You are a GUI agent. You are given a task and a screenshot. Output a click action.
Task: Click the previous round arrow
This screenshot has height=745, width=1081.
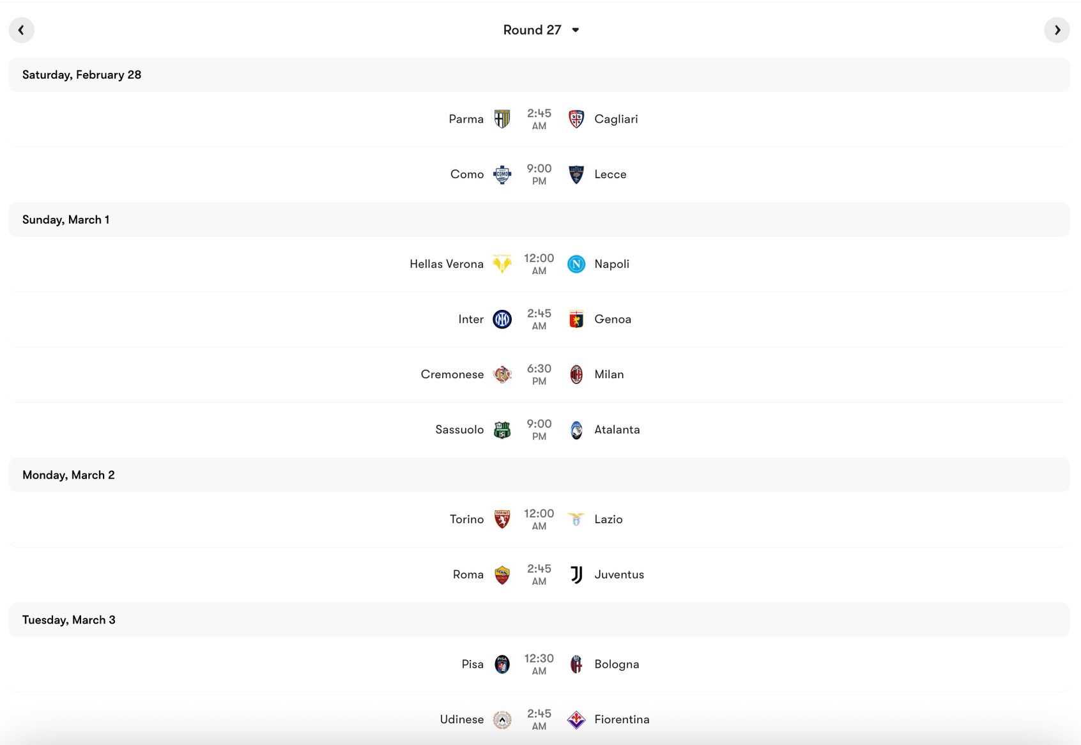pyautogui.click(x=21, y=29)
